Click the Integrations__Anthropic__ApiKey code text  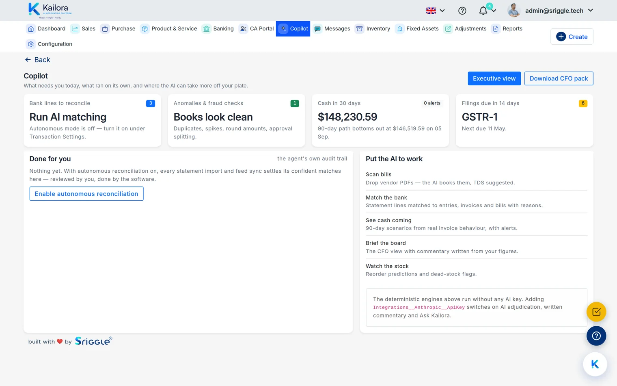(419, 308)
